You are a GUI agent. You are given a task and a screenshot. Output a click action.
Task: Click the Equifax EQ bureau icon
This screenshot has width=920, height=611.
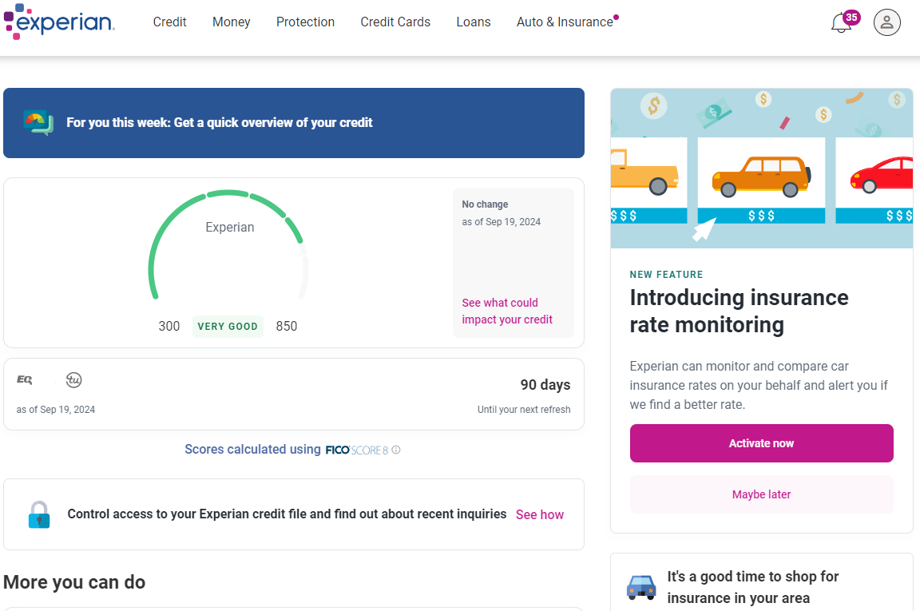point(25,380)
